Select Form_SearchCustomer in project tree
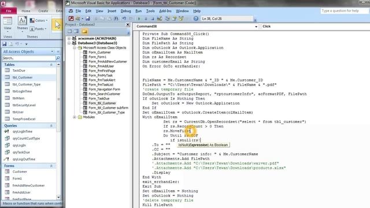 tap(104, 94)
